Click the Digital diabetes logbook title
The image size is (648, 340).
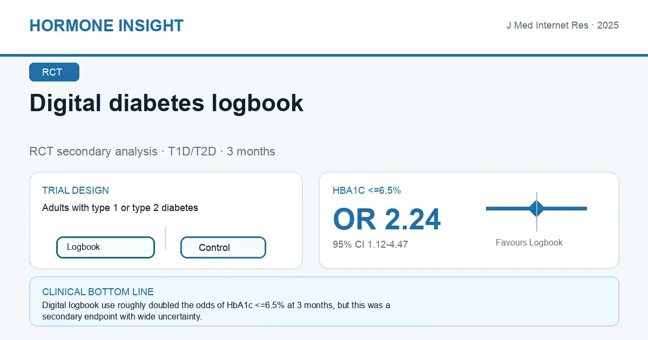[x=166, y=103]
